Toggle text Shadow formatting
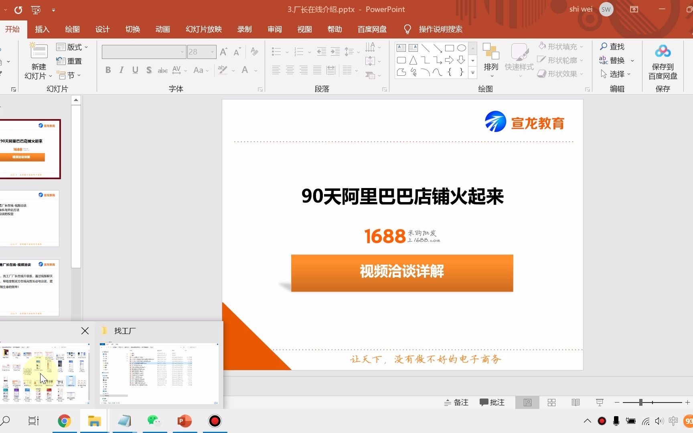The image size is (693, 433). click(149, 70)
